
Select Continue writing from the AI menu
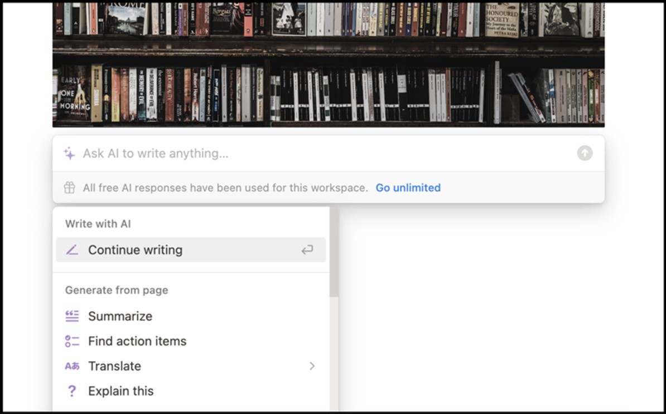(x=191, y=250)
